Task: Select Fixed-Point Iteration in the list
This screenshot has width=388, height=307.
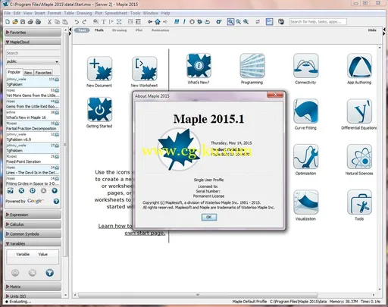Action: pyautogui.click(x=33, y=159)
